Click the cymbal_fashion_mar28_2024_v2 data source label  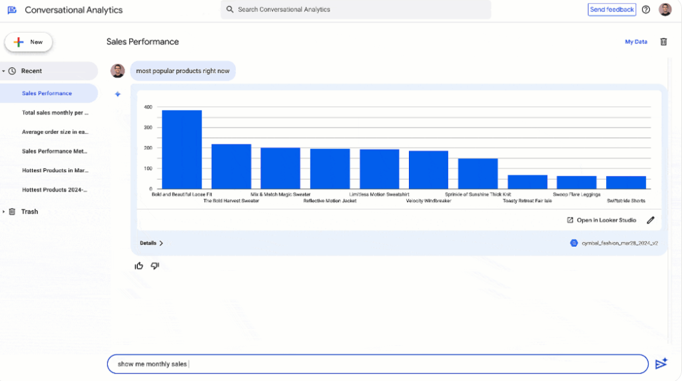click(620, 243)
